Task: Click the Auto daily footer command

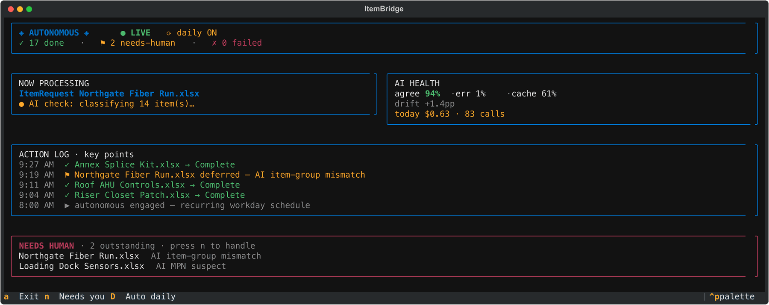Action: 150,296
